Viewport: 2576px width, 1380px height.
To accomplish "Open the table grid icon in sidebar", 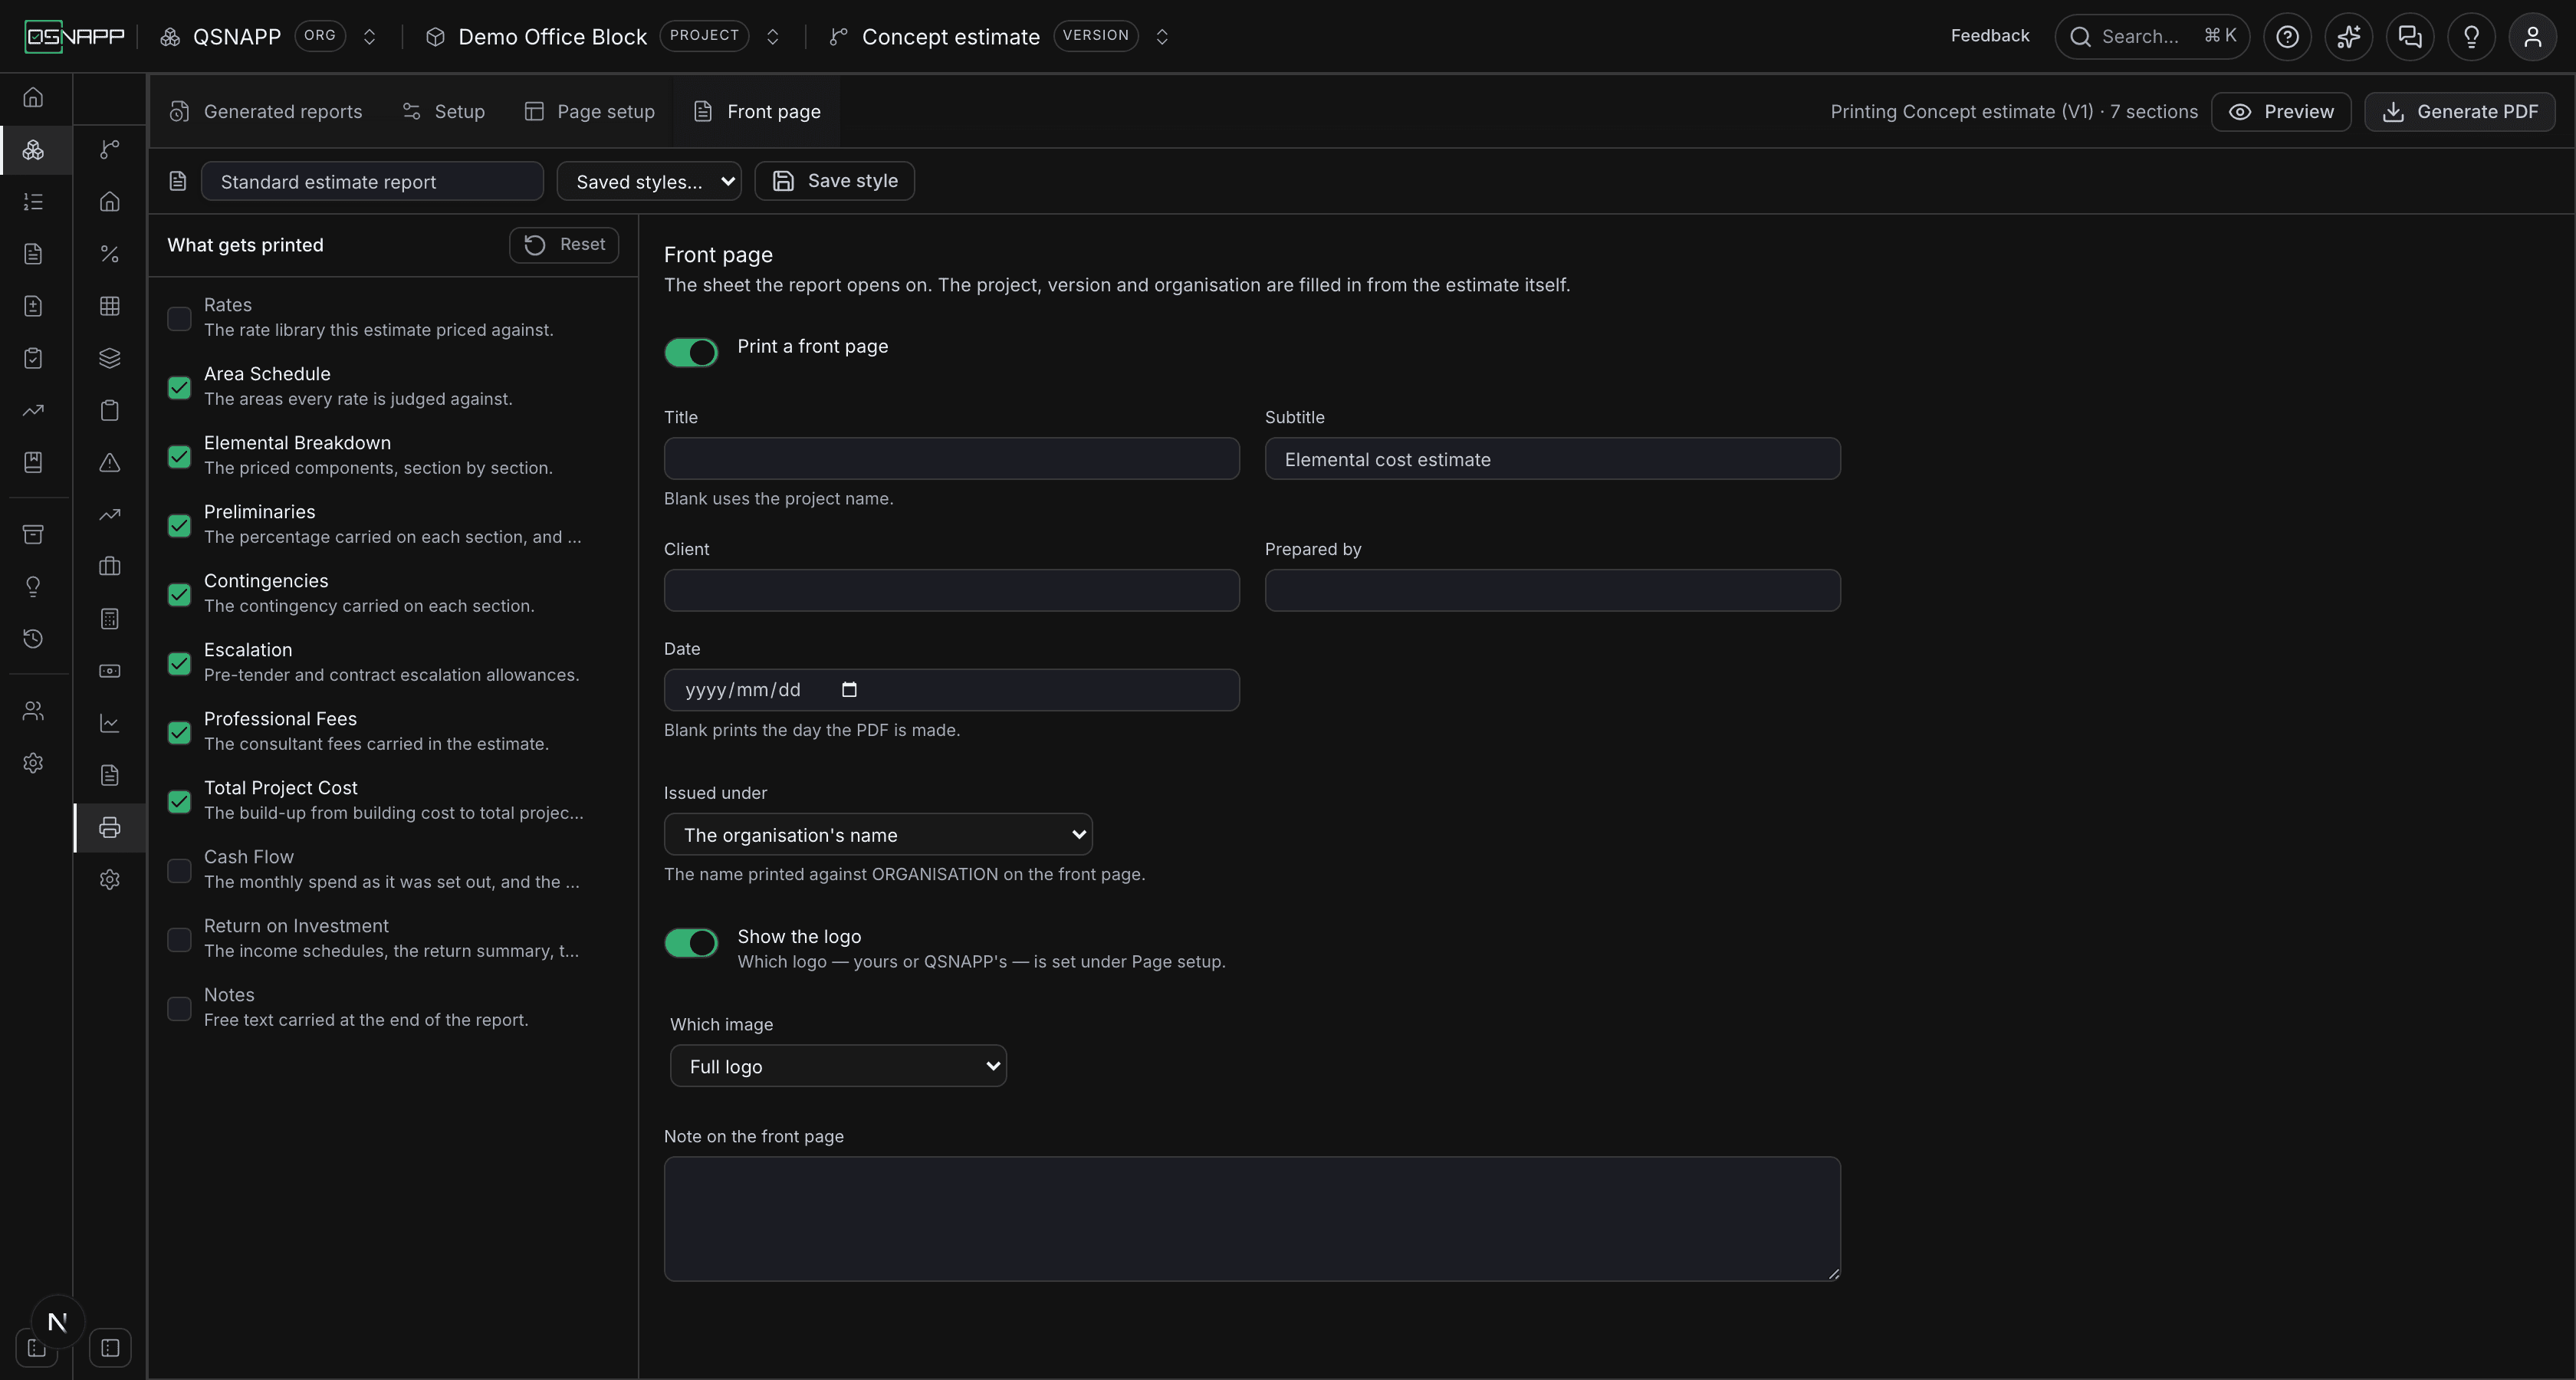I will [110, 306].
